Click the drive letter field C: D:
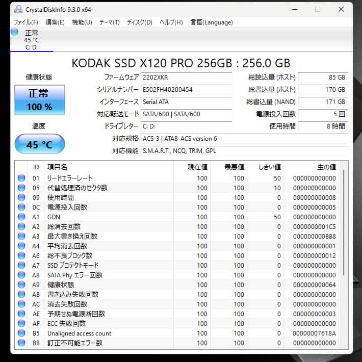This screenshot has height=362, width=362. point(186,126)
